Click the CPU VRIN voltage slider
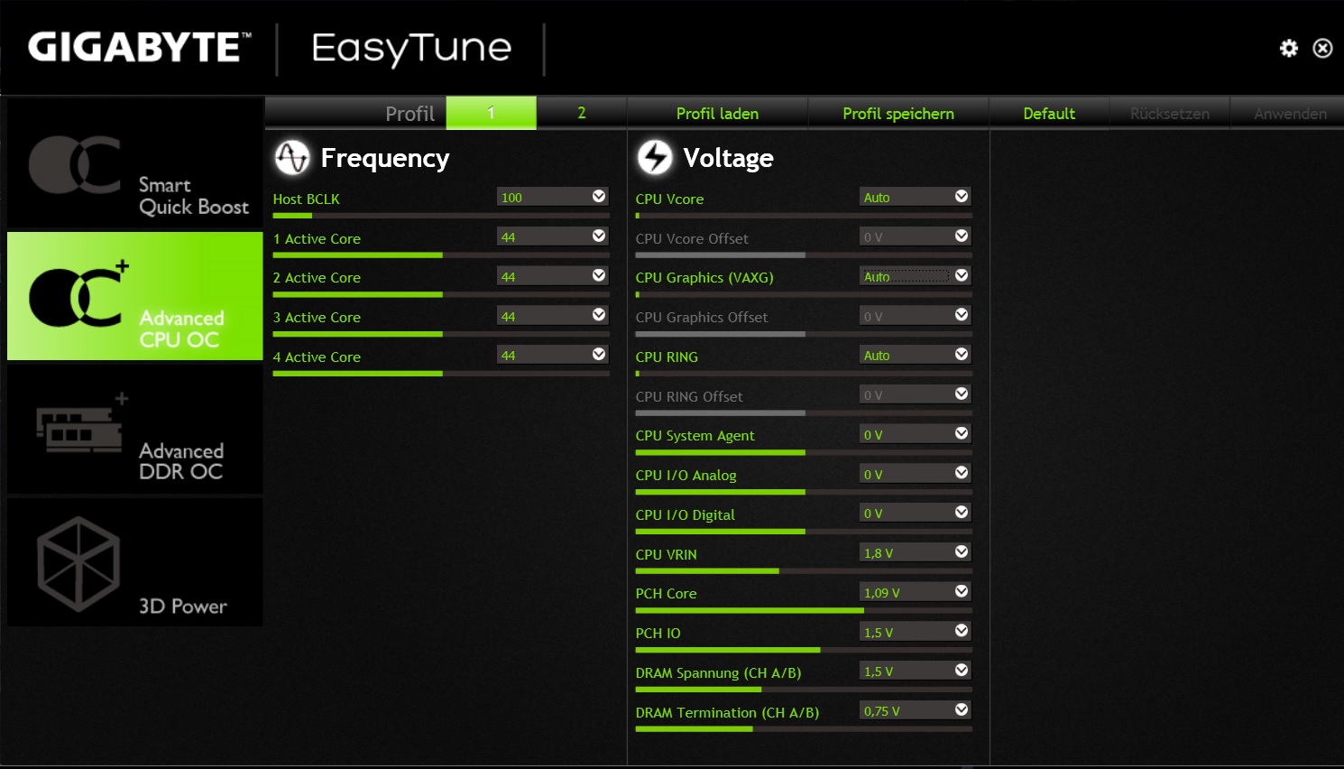Screen dimensions: 1344x769 pos(804,571)
